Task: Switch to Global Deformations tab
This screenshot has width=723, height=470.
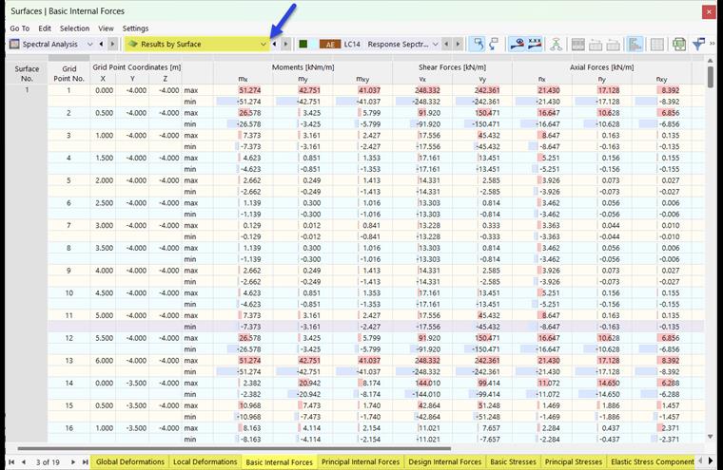Action: (x=130, y=461)
